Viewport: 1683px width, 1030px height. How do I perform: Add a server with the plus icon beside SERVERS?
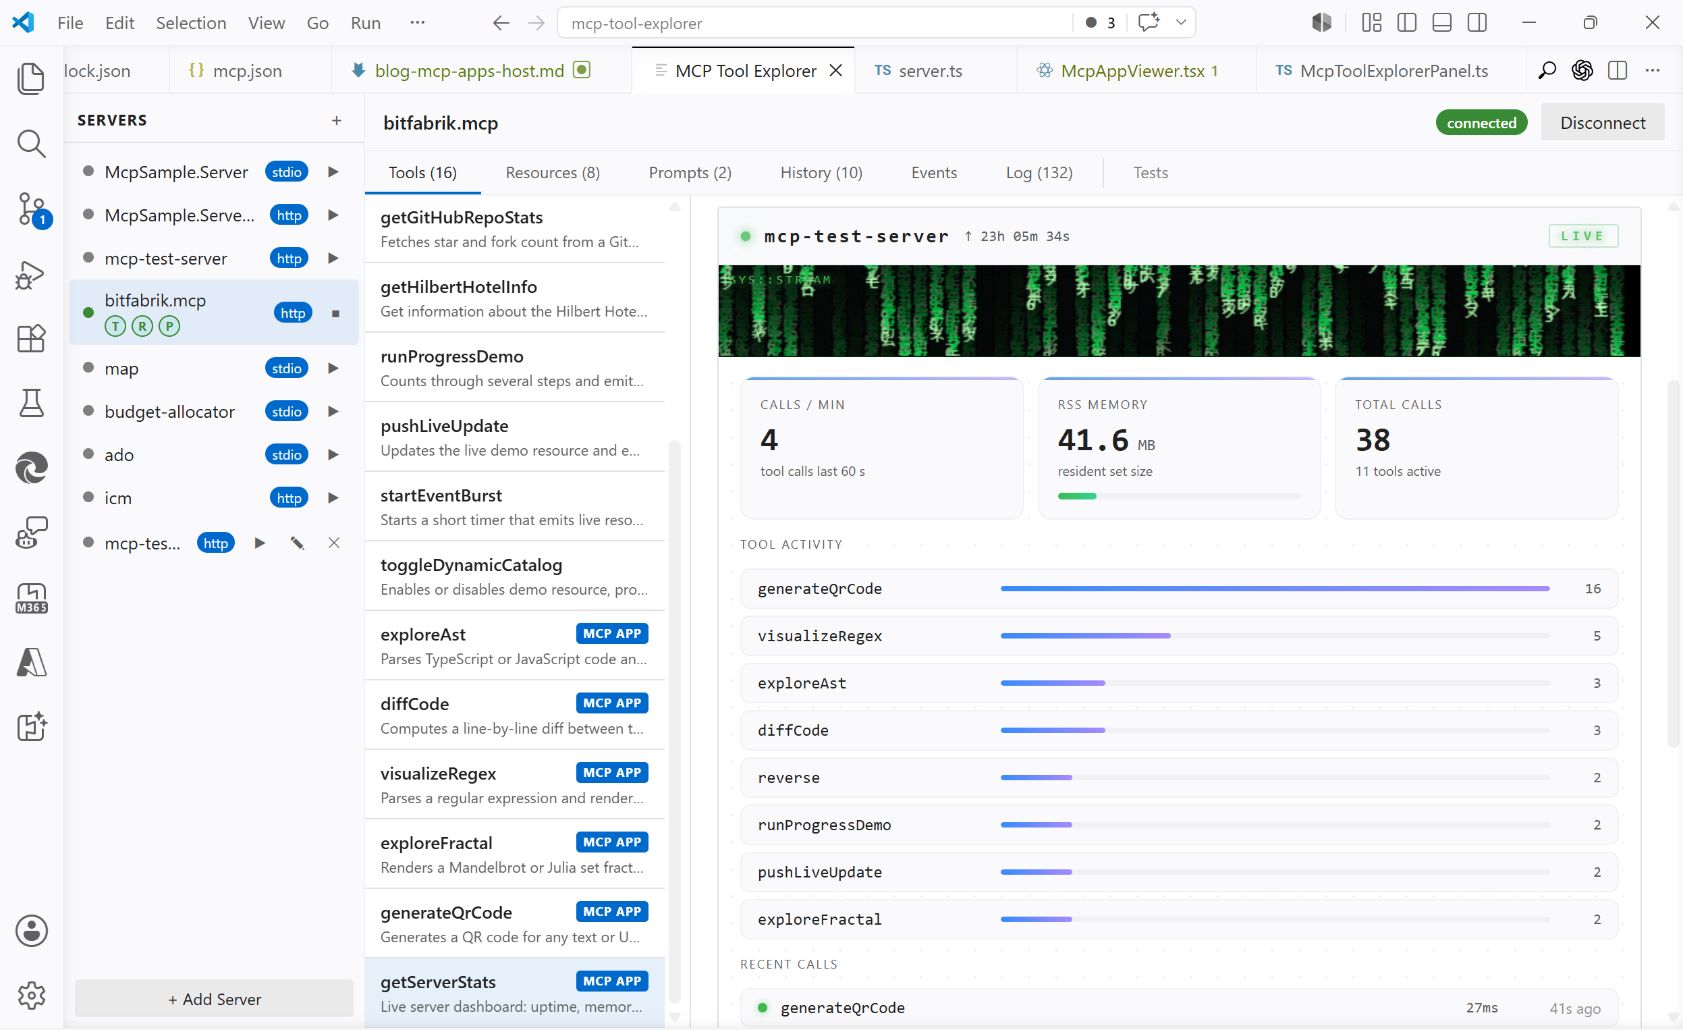336,120
